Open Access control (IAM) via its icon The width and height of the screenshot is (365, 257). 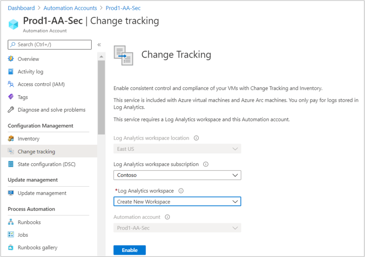point(12,84)
